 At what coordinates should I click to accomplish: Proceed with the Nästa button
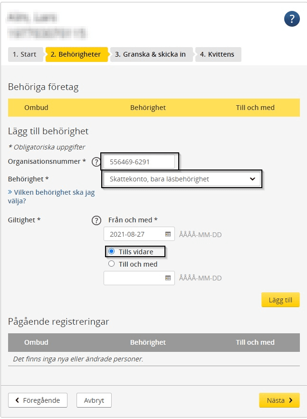[x=279, y=400]
